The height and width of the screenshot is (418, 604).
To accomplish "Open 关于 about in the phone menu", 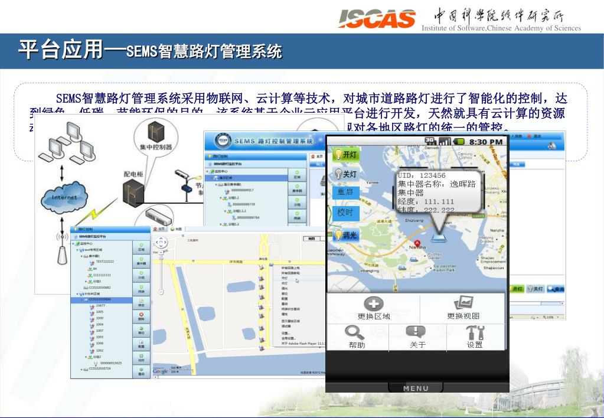I will [417, 337].
